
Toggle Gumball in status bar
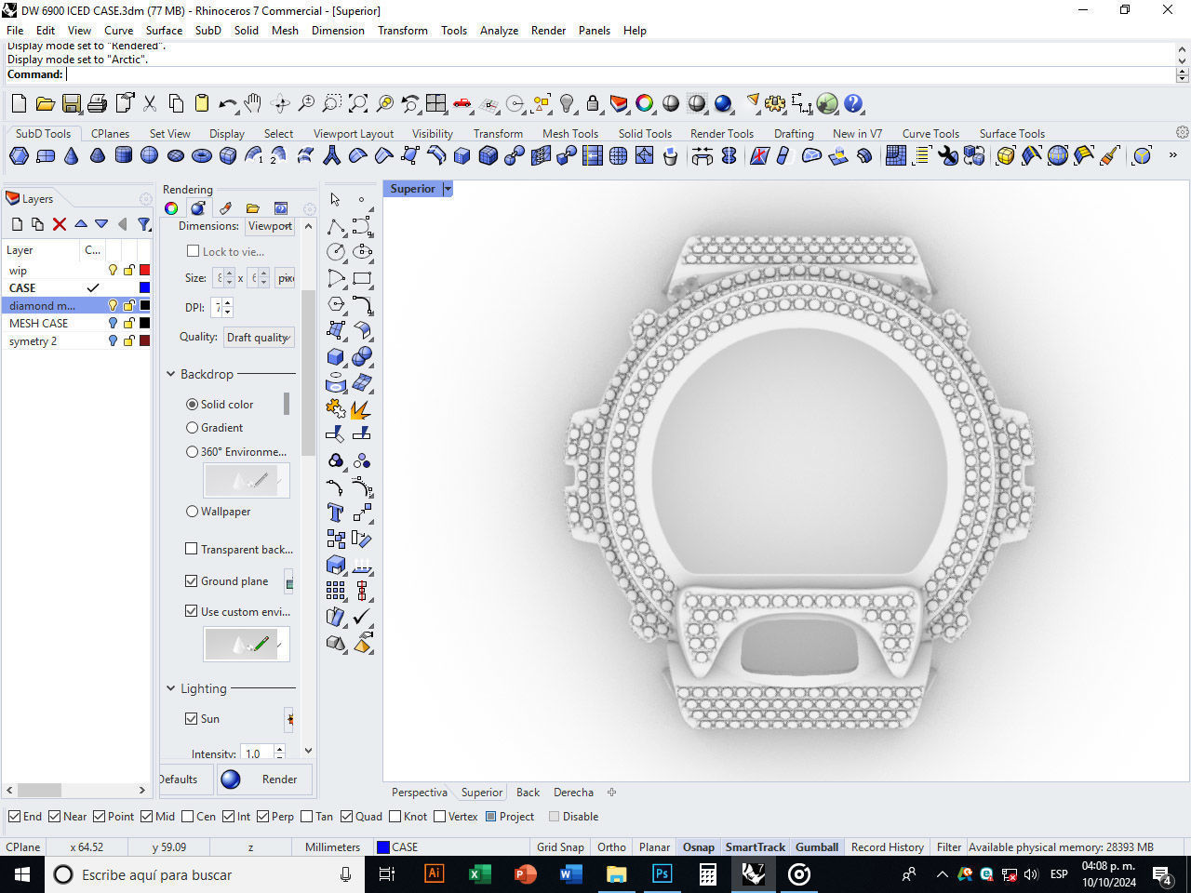click(x=817, y=847)
